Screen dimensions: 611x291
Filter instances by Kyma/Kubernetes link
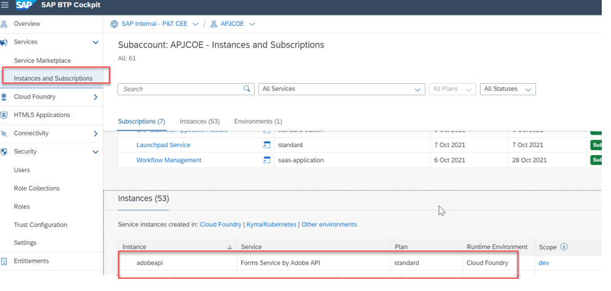[x=271, y=225]
